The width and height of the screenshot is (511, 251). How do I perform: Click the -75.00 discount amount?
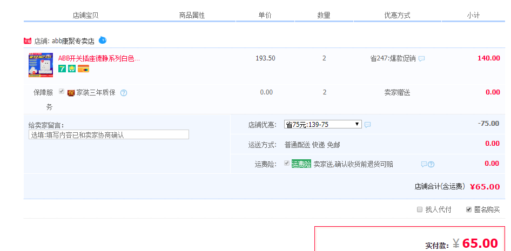[488, 124]
